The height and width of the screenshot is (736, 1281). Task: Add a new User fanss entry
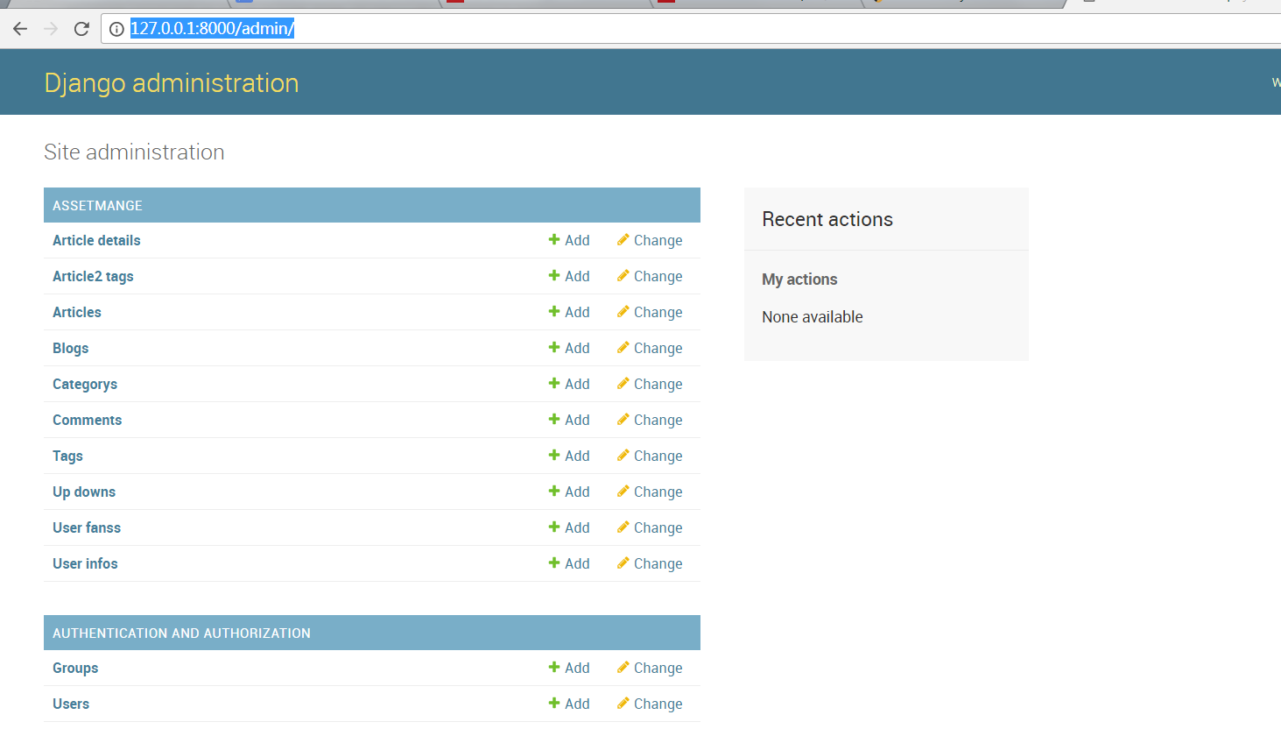569,527
